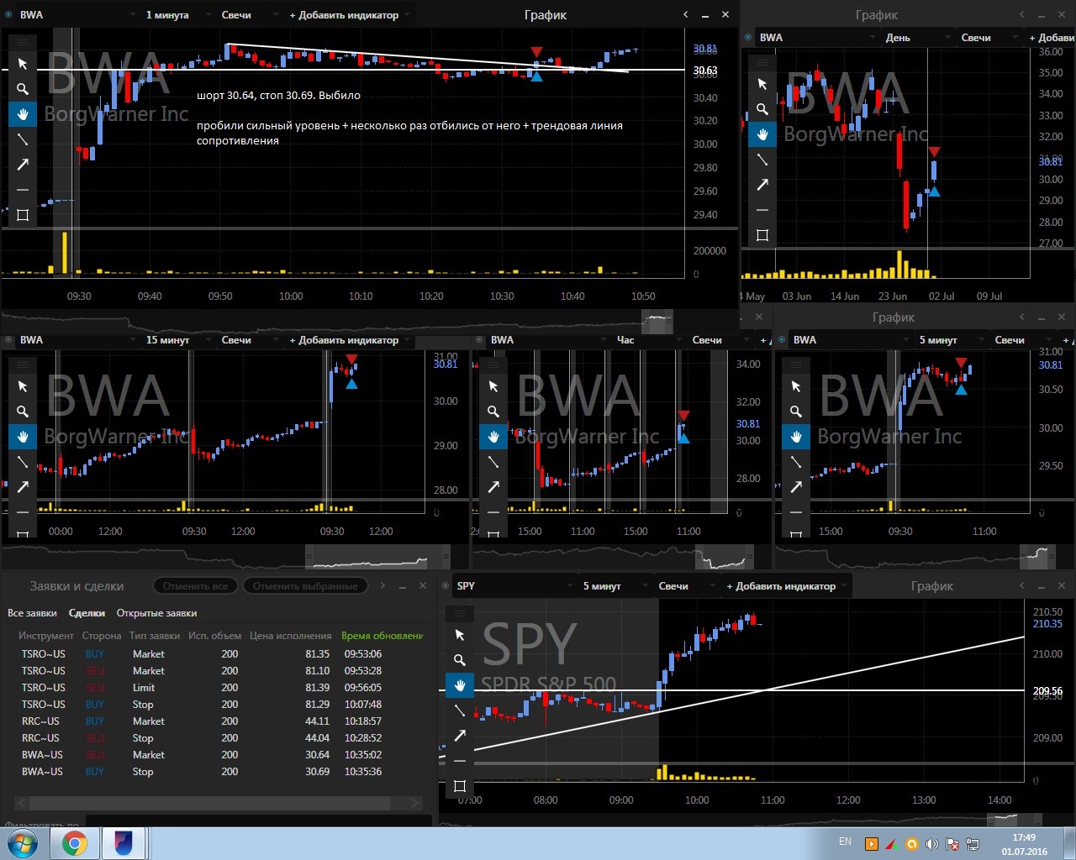1076x860 pixels.
Task: Toggle link indicator beside SPY symbol
Action: [x=446, y=586]
